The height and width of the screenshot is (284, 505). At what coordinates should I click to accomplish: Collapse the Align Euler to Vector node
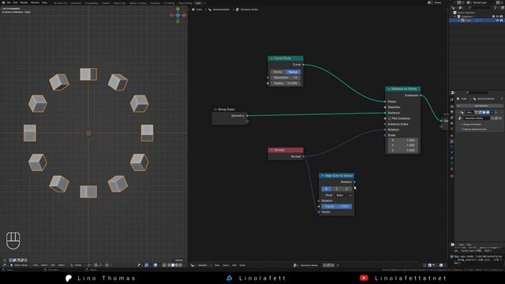[323, 175]
